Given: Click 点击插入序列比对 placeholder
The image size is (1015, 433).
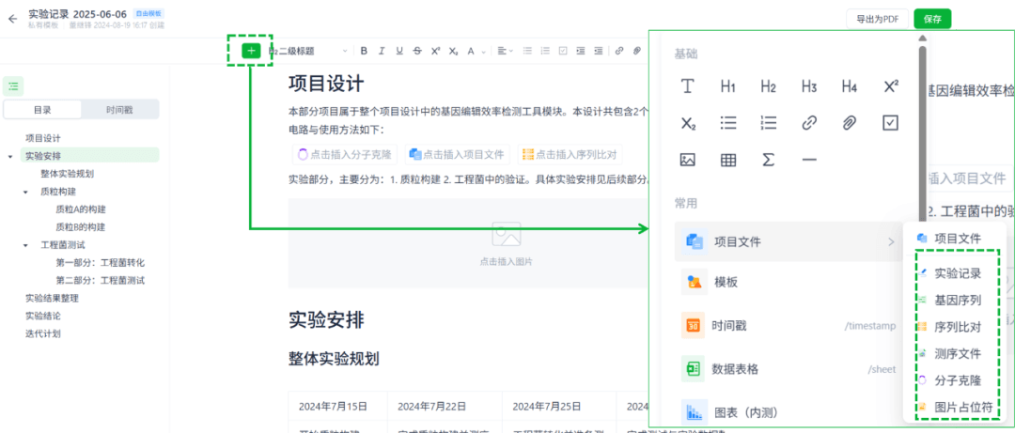Looking at the screenshot, I should pos(570,155).
